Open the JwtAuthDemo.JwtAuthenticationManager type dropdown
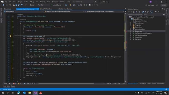The height and width of the screenshot is (95, 169). tap(64, 11)
